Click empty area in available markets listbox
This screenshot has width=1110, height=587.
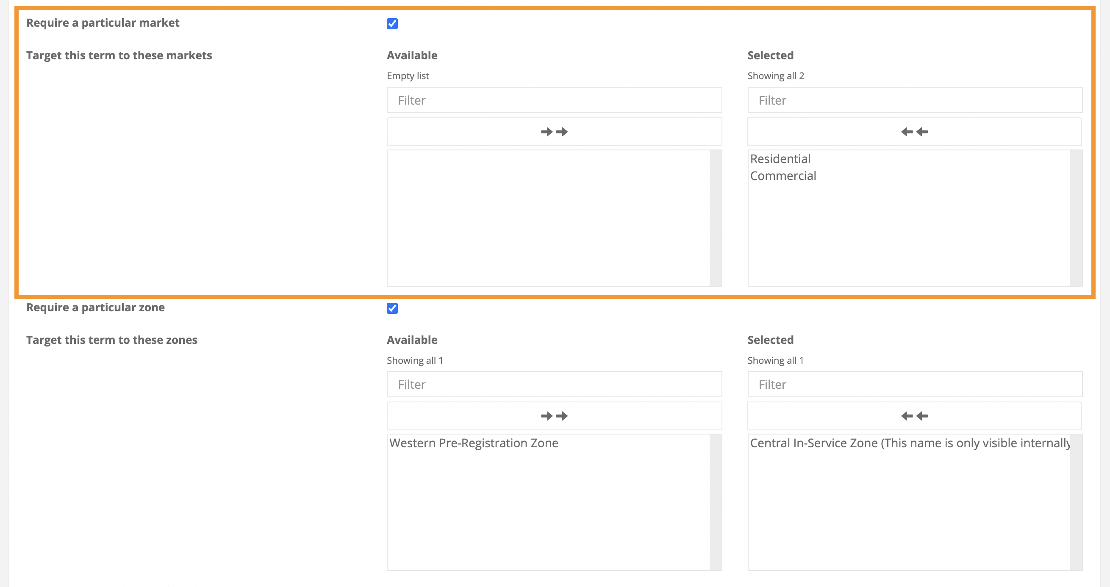pos(547,218)
